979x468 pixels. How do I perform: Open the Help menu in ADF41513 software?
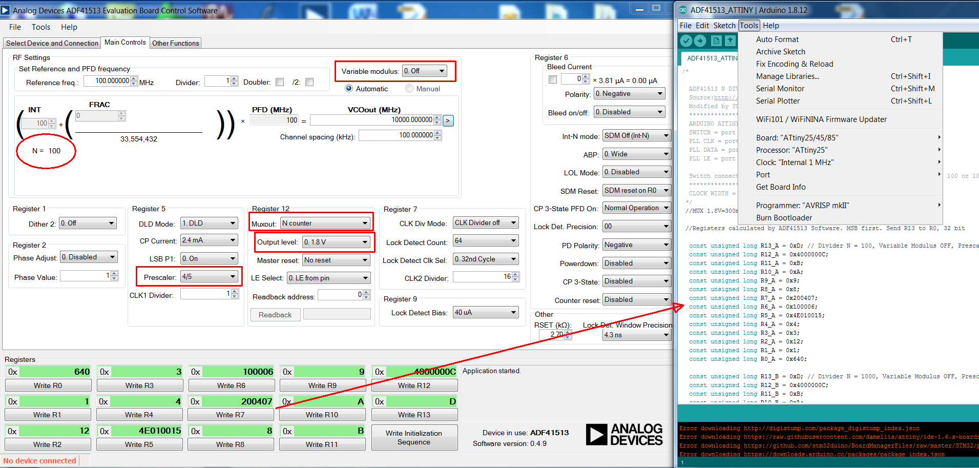[69, 27]
